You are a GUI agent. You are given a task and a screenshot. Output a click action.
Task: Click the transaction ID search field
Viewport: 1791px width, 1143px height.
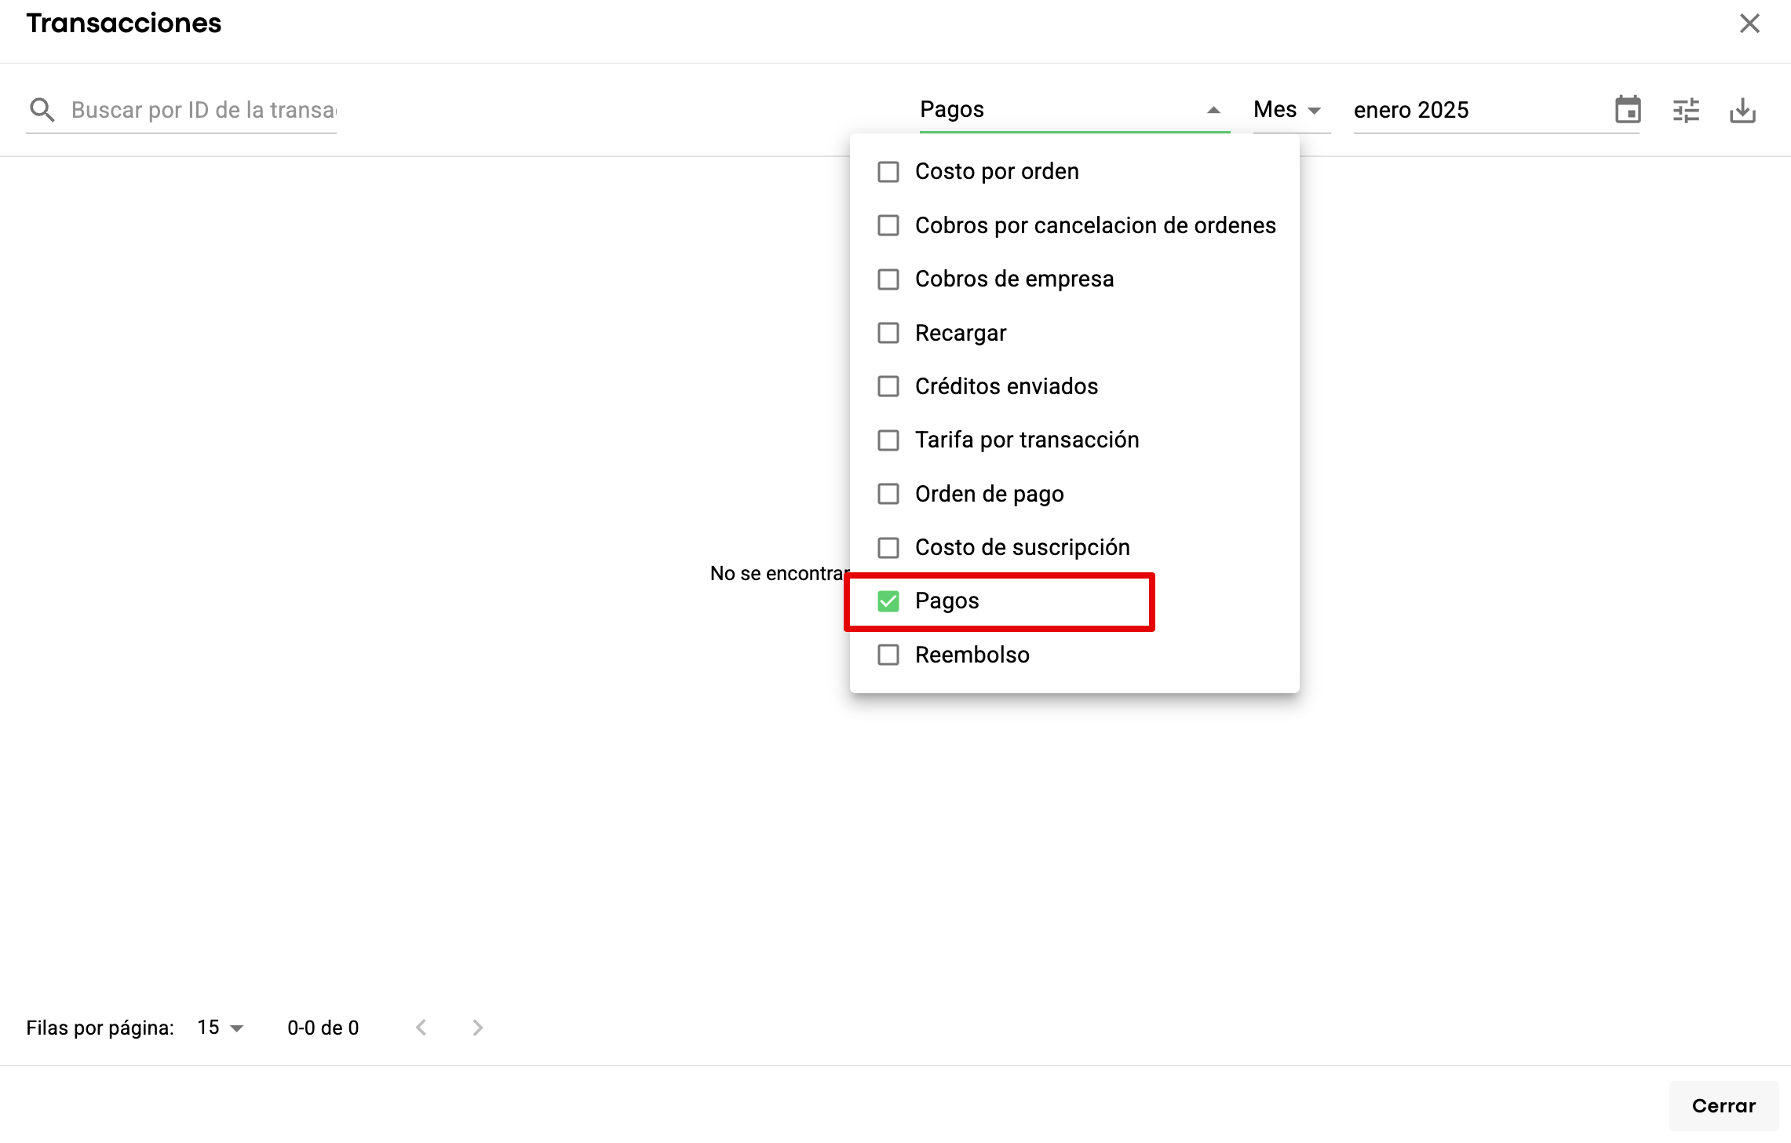tap(203, 110)
